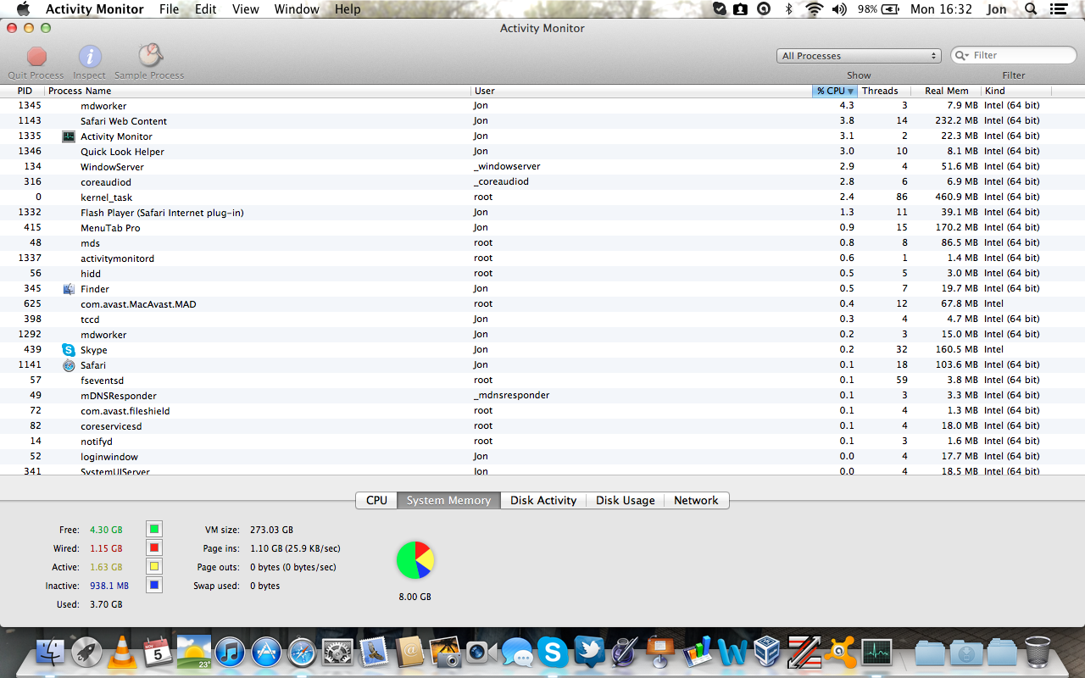Open the Edit menu

pos(205,9)
